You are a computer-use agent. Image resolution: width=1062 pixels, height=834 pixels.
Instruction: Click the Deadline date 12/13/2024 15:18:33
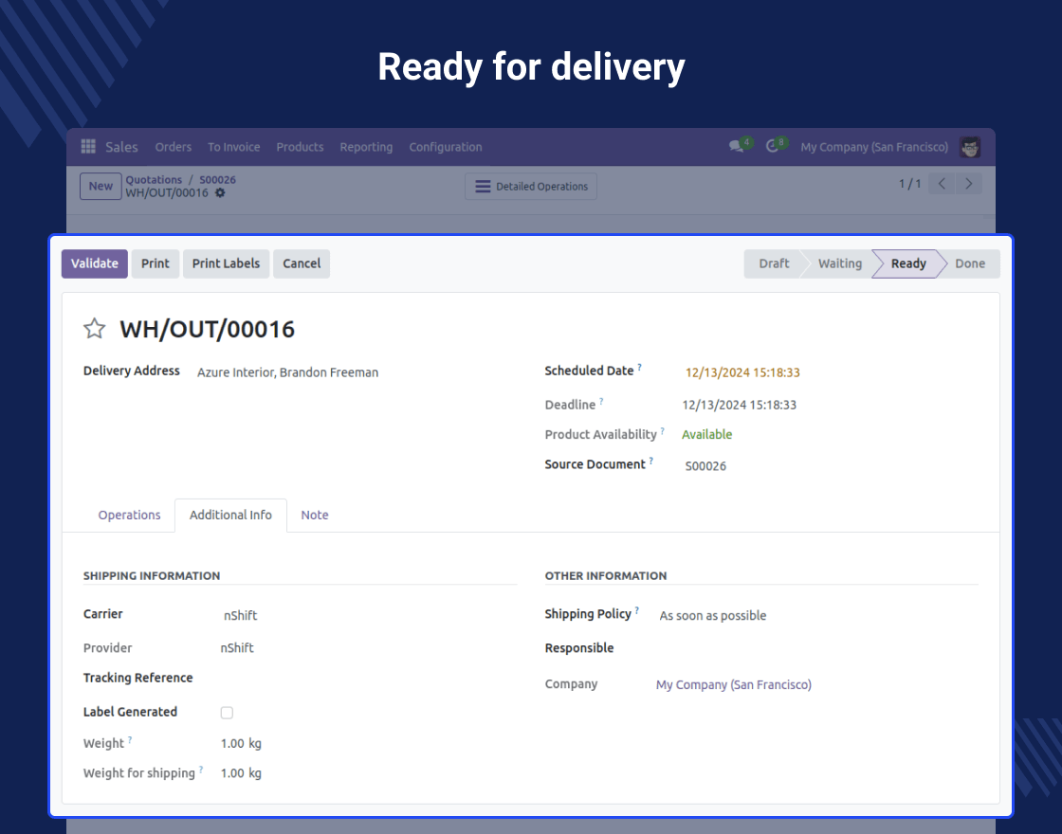tap(739, 405)
